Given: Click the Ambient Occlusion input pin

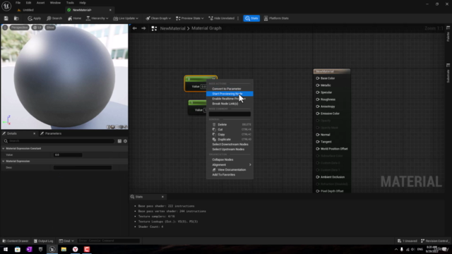Looking at the screenshot, I should click(x=317, y=177).
